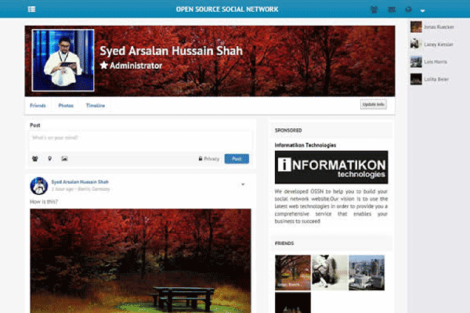Switch to the Timeline profile tab
This screenshot has height=313, width=470.
[x=96, y=105]
